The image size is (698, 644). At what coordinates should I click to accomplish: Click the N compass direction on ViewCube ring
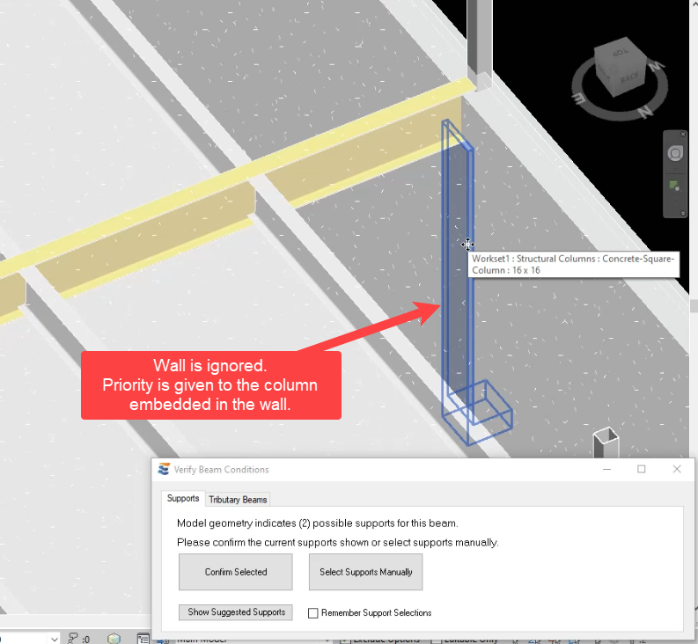click(644, 111)
